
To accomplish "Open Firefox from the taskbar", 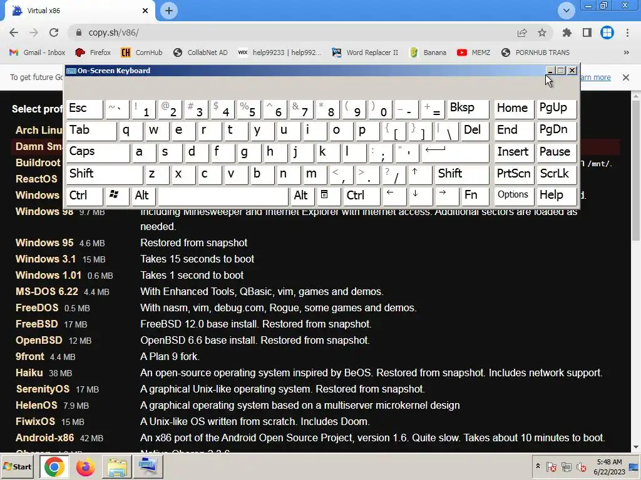I will coord(85,466).
